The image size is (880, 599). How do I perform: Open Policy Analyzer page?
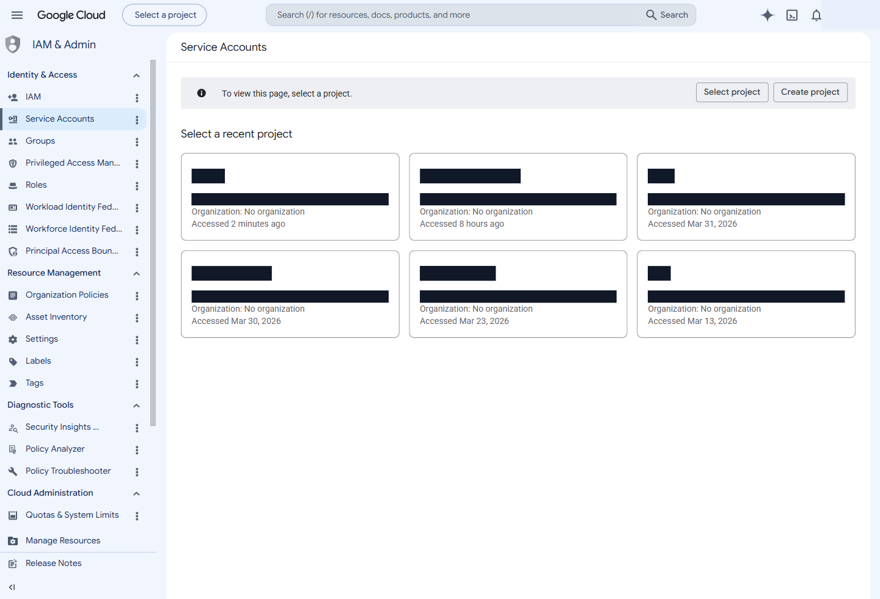[x=55, y=449]
